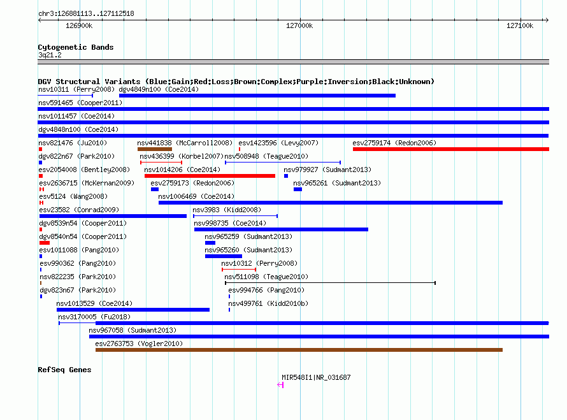Image resolution: width=567 pixels, height=420 pixels.
Task: Click the esv1423596 (Levy2007) label
Action: [x=278, y=143]
